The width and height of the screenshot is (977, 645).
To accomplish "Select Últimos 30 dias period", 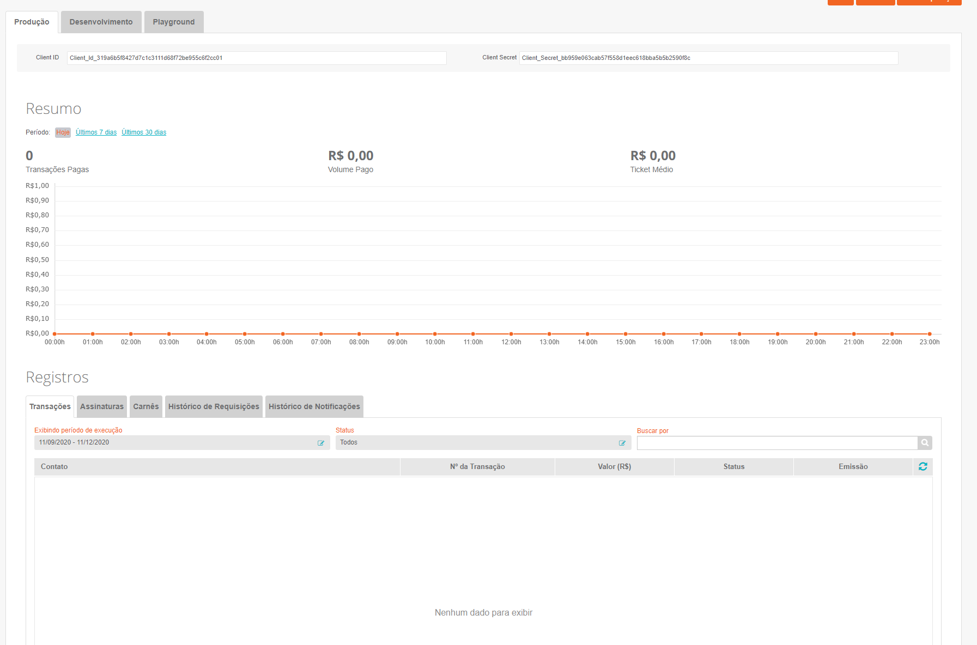I will 144,132.
